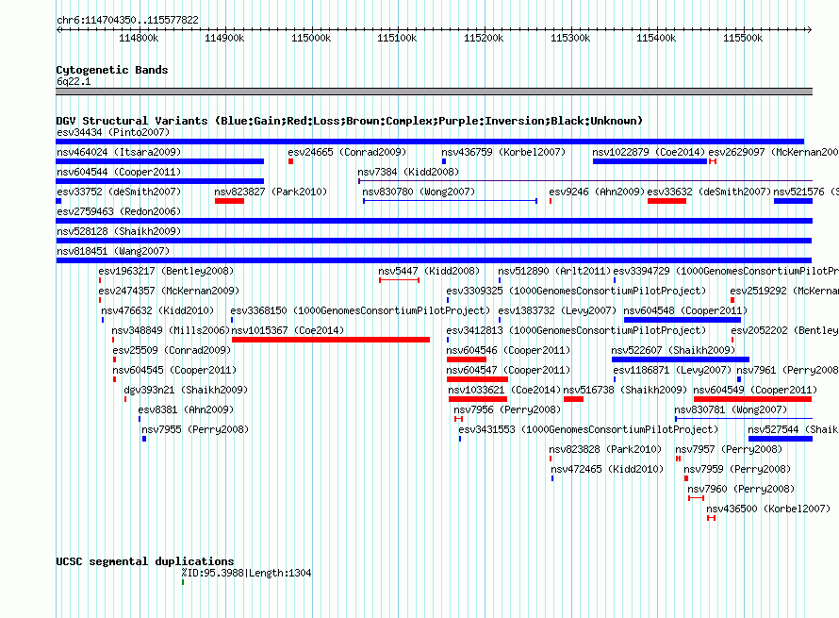Click the 115300k ruler position

point(570,38)
